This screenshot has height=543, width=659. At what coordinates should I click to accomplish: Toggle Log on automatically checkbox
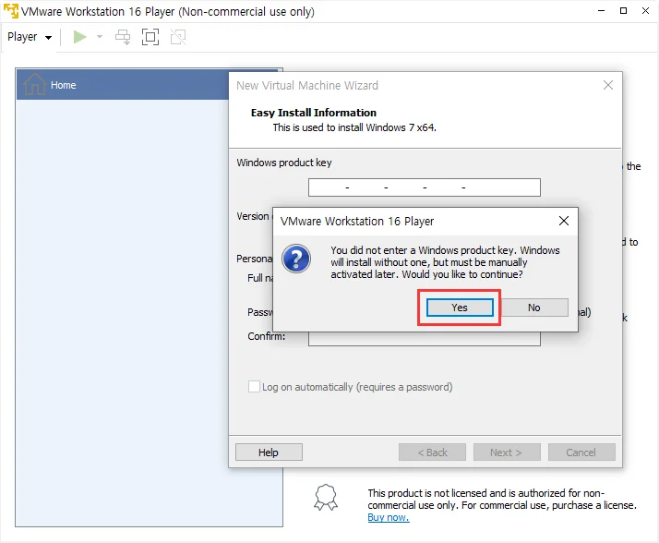(254, 387)
